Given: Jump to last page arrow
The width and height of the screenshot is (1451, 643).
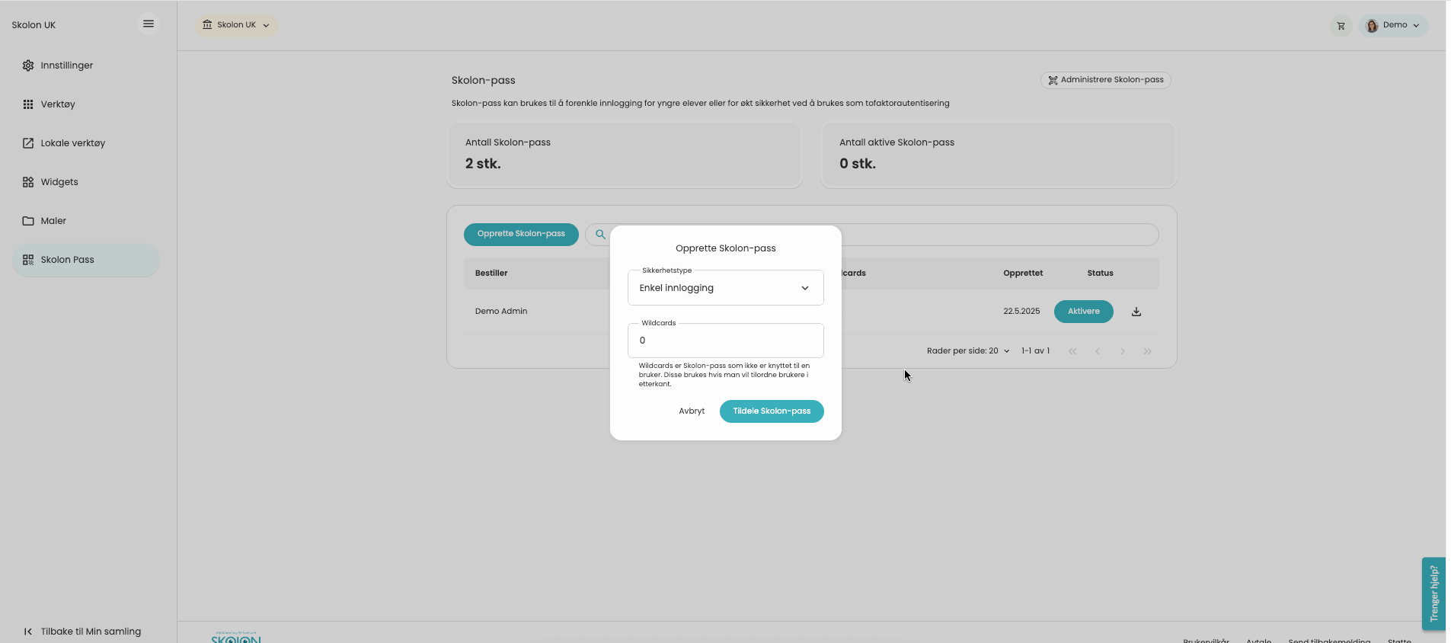Looking at the screenshot, I should (x=1147, y=351).
